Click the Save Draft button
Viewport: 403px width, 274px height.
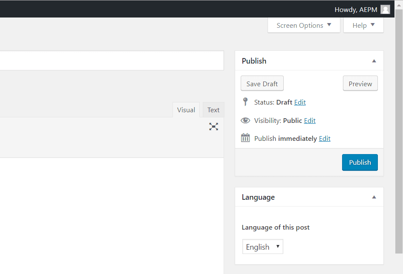click(262, 83)
